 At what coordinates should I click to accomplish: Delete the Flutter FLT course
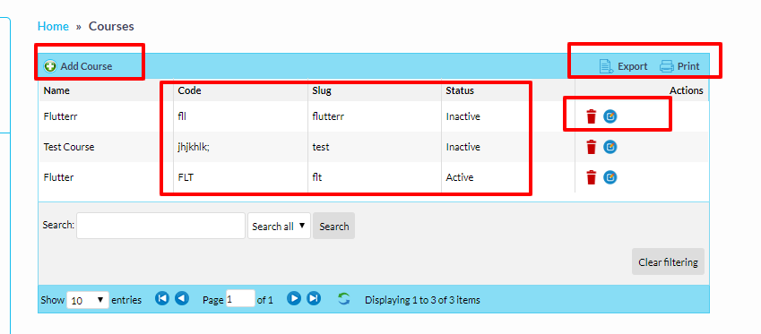[591, 177]
